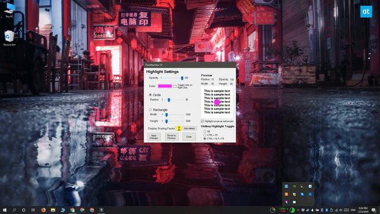The height and width of the screenshot is (214, 380).
Task: Click the Opacity slider handle
Action: click(182, 78)
